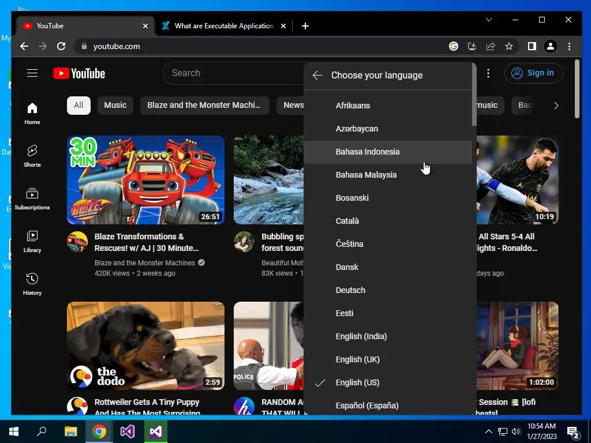
Task: Click Chrome back navigation arrow
Action: coord(24,46)
